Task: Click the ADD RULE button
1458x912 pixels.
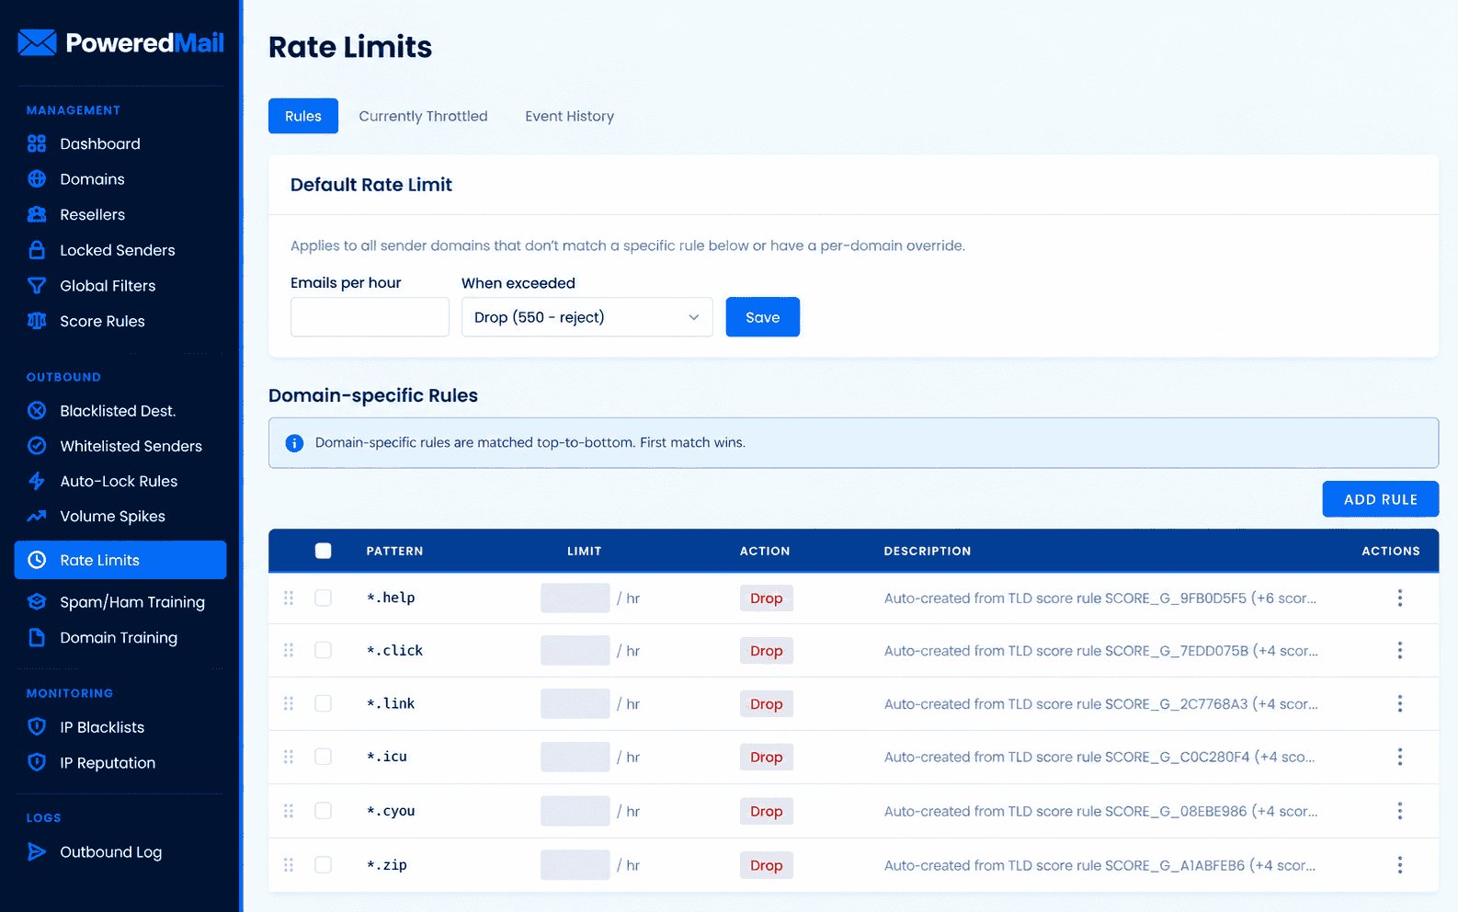Action: pos(1381,499)
